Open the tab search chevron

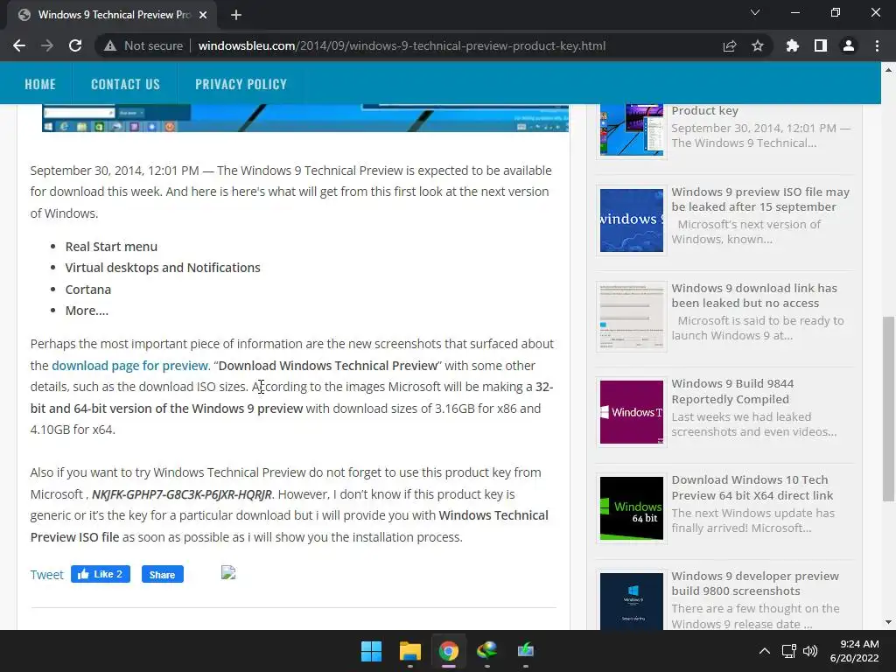click(x=755, y=12)
